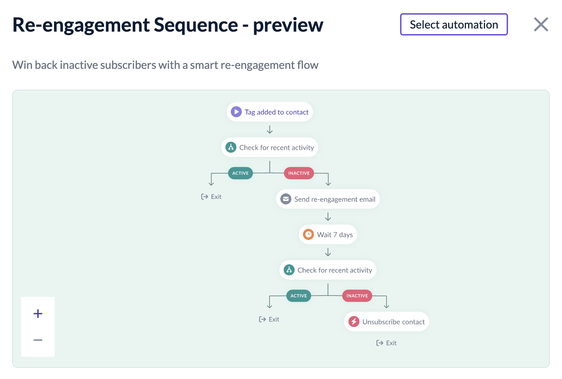Select the Wait 7 days step

[335, 235]
